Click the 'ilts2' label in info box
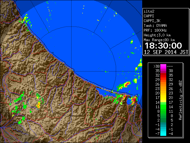 149,11
